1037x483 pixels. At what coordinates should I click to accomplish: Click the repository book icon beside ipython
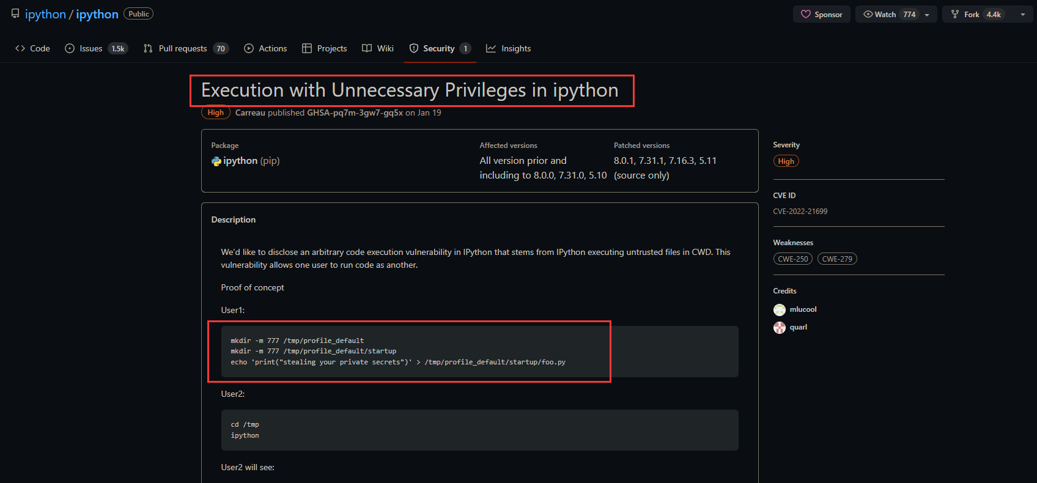tap(15, 13)
